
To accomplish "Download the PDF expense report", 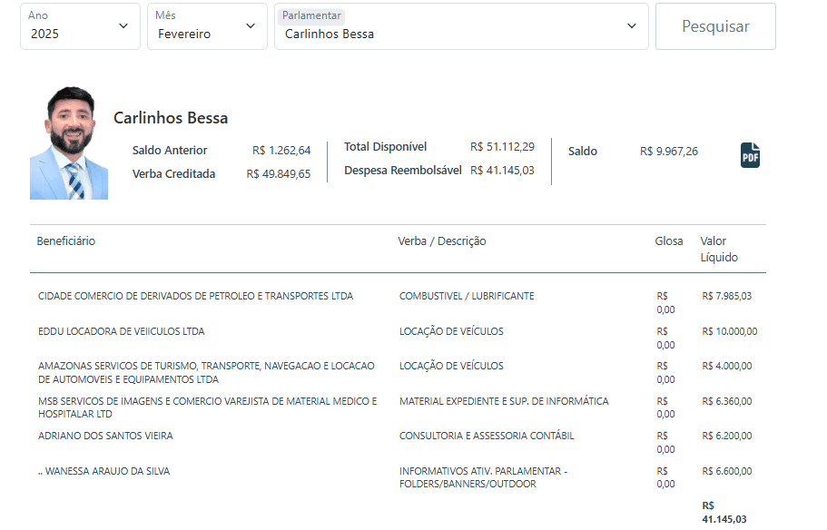I will [750, 155].
